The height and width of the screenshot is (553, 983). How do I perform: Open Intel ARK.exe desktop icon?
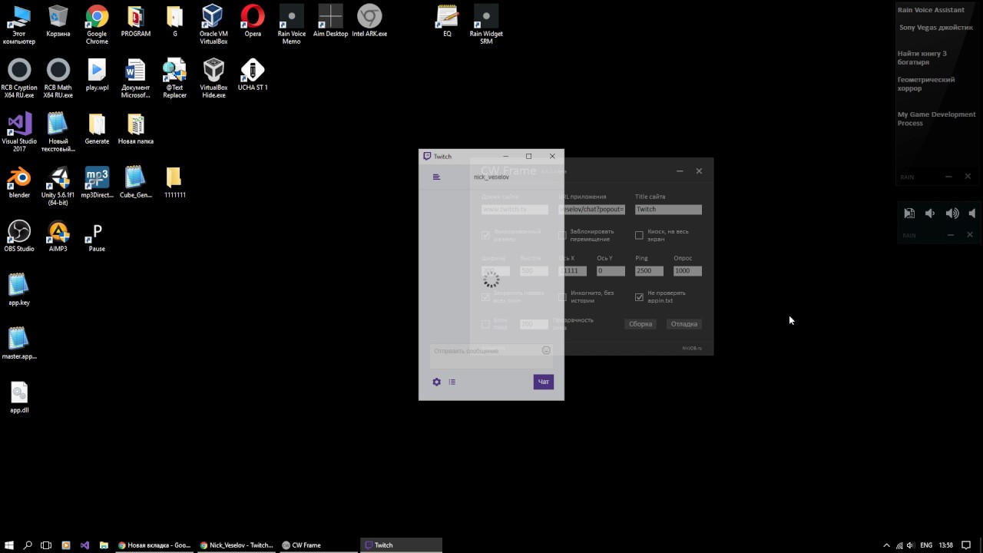(x=369, y=21)
